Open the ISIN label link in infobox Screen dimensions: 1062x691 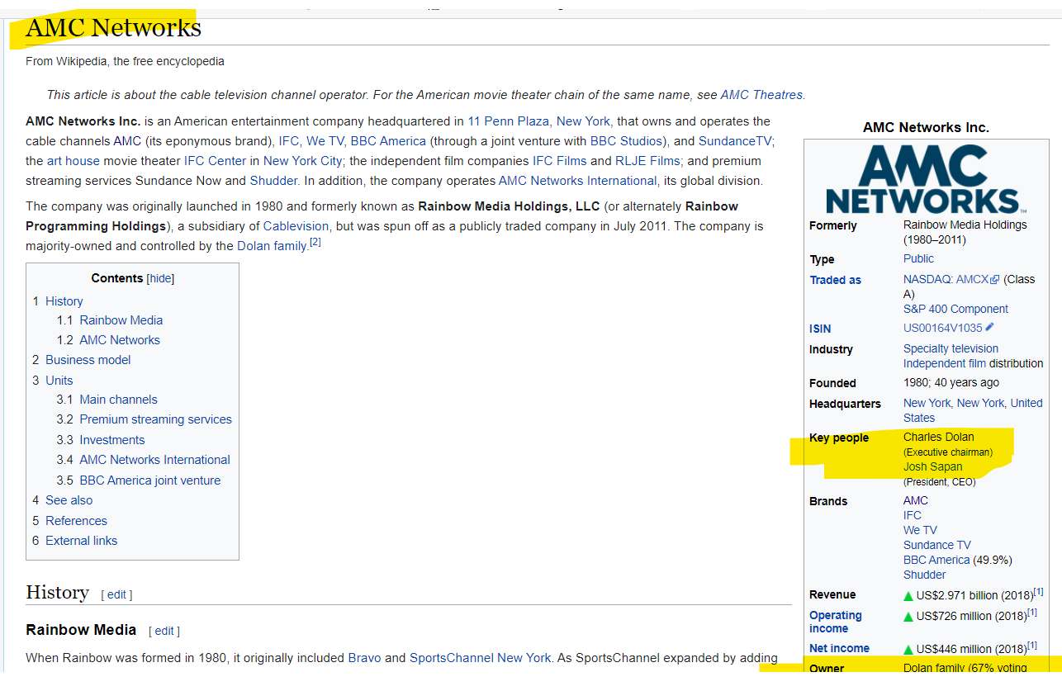click(x=820, y=329)
